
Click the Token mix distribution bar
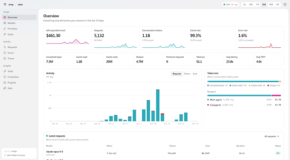coord(244,81)
